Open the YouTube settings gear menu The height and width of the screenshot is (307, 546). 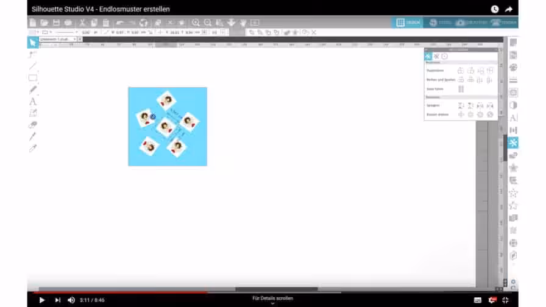pos(492,300)
